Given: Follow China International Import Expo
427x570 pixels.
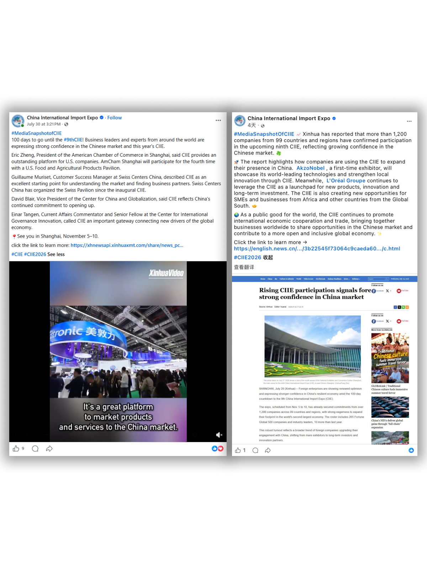Looking at the screenshot, I should [x=115, y=118].
